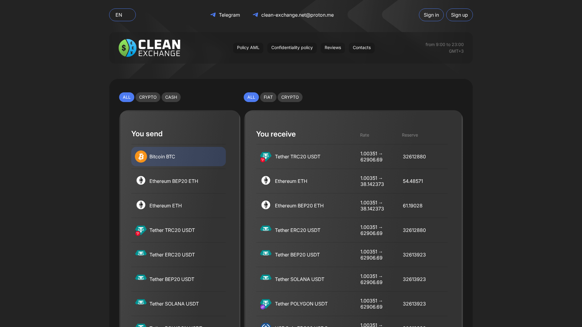
Task: Select Ethereum BEP20 ETH label in receive list
Action: 299,206
